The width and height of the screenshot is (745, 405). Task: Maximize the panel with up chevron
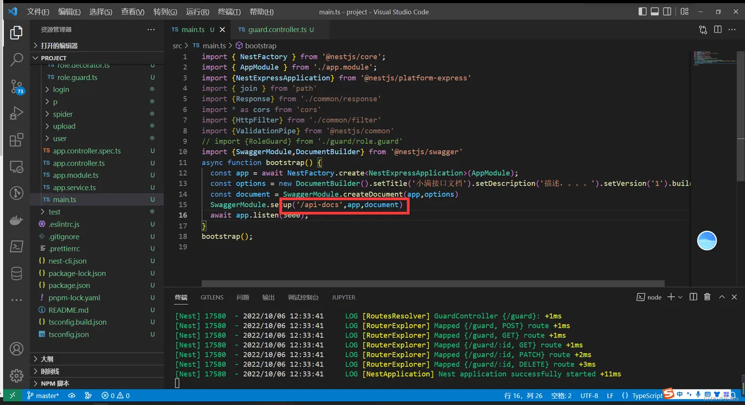click(722, 297)
